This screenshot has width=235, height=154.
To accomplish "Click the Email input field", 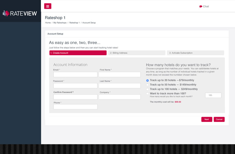I will [x=75, y=75].
